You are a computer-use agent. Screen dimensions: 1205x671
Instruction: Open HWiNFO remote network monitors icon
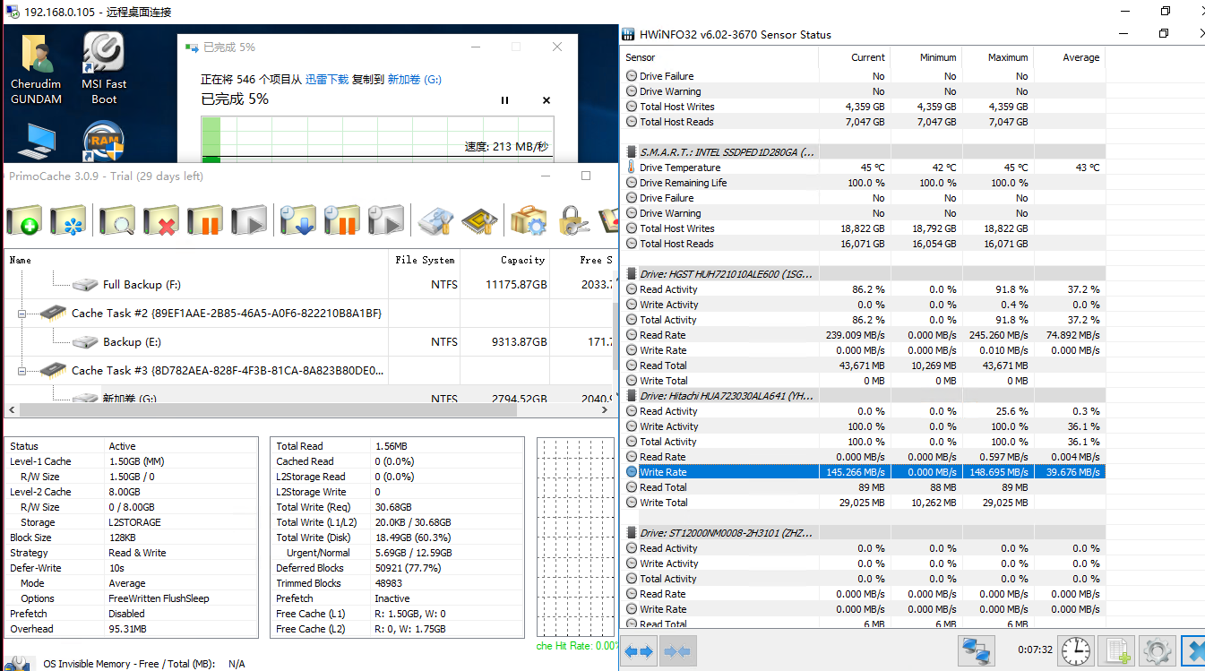point(975,651)
